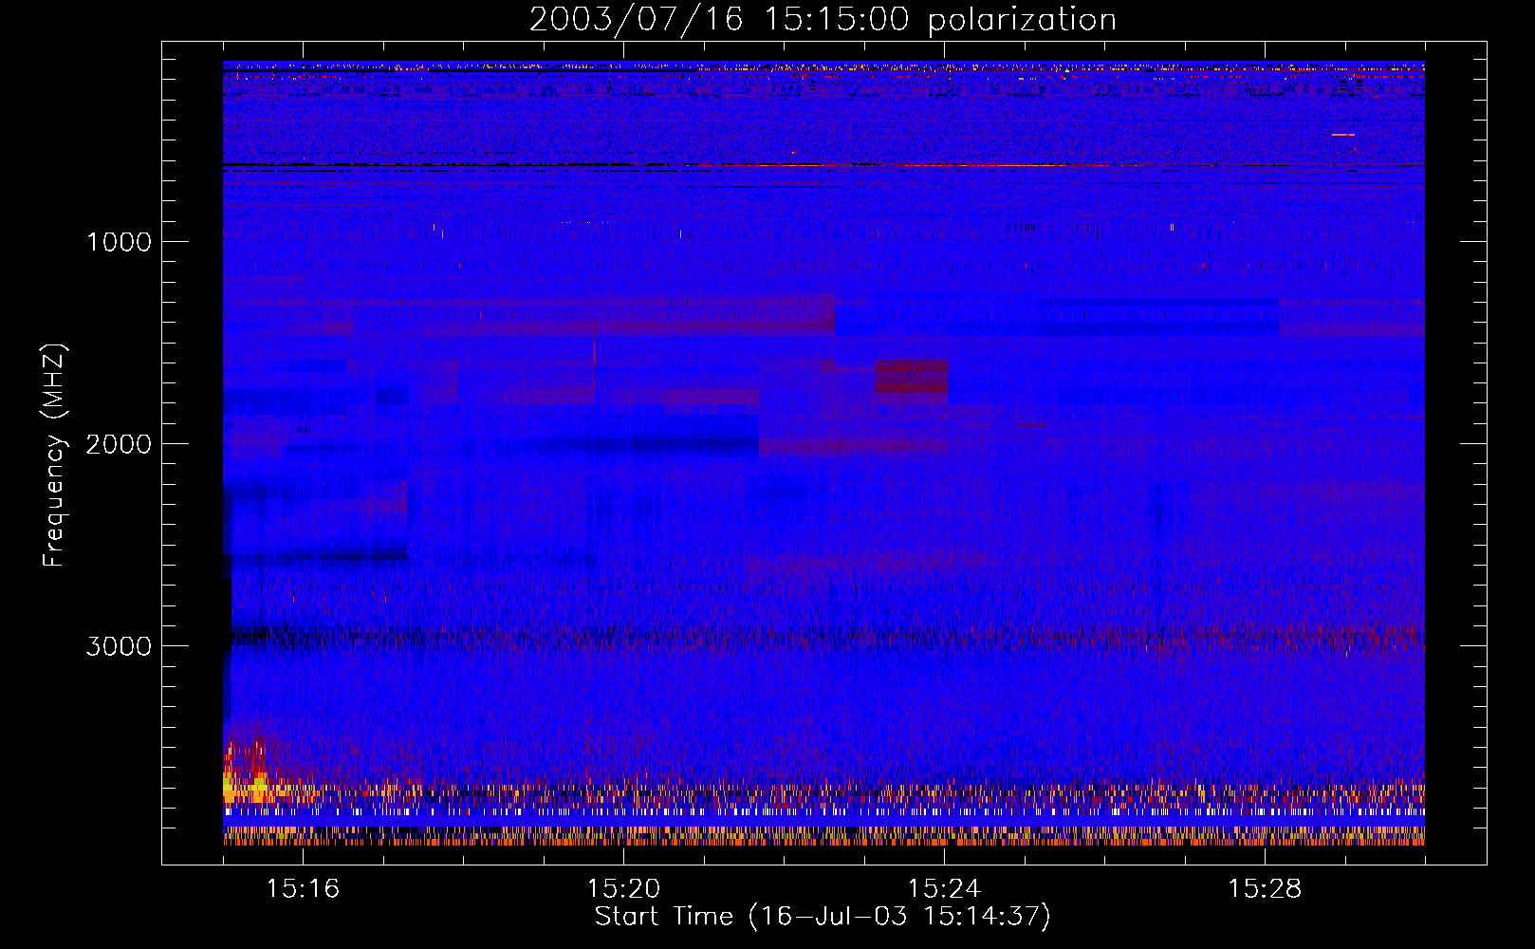The image size is (1535, 949).
Task: Select the 1000 frequency axis label
Action: (119, 242)
